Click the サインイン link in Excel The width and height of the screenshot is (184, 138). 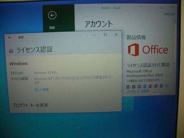170,14
